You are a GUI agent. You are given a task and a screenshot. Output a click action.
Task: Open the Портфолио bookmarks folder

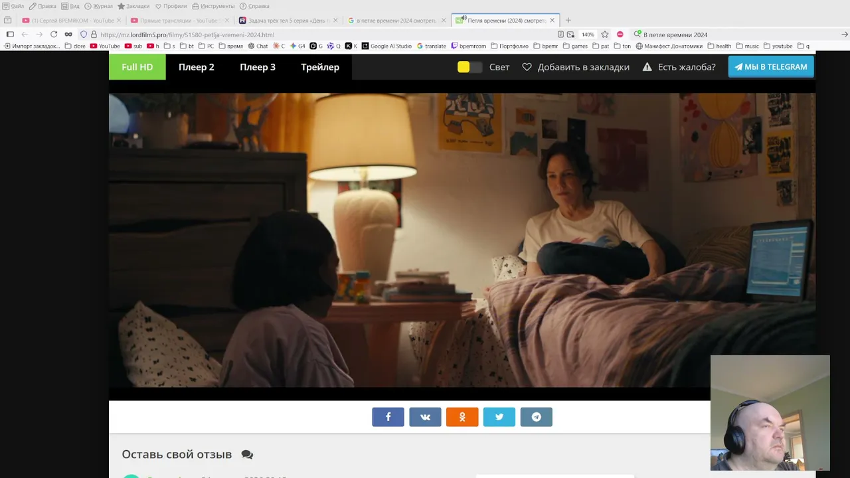(x=510, y=46)
